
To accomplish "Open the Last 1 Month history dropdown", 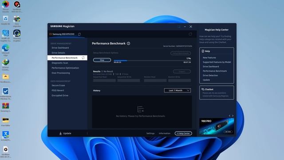I will [177, 90].
